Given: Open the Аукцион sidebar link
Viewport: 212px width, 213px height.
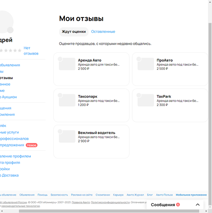Looking at the screenshot, I should 9,97.
